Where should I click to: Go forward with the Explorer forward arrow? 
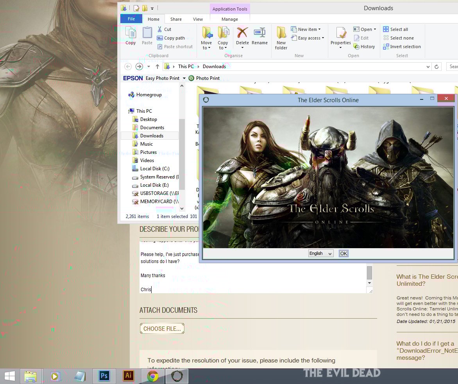click(140, 67)
